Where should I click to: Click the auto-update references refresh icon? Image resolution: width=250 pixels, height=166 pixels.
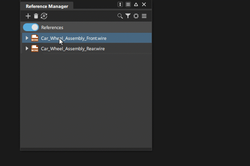click(x=44, y=16)
